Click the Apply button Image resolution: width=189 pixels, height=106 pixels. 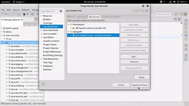[x=142, y=77]
